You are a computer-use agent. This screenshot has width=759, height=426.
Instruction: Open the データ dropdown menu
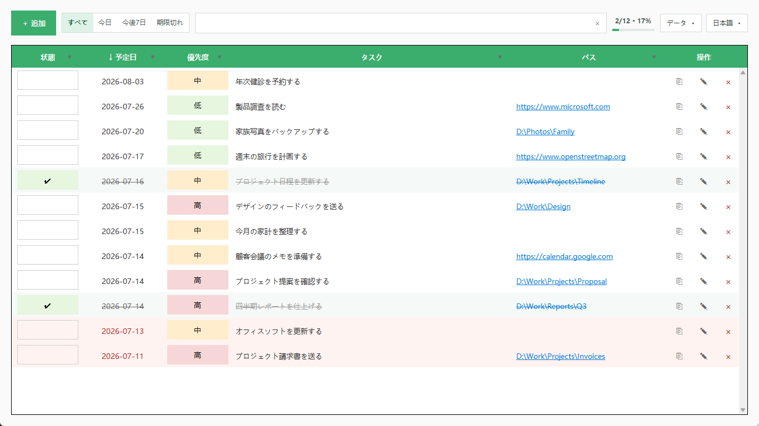[x=681, y=23]
